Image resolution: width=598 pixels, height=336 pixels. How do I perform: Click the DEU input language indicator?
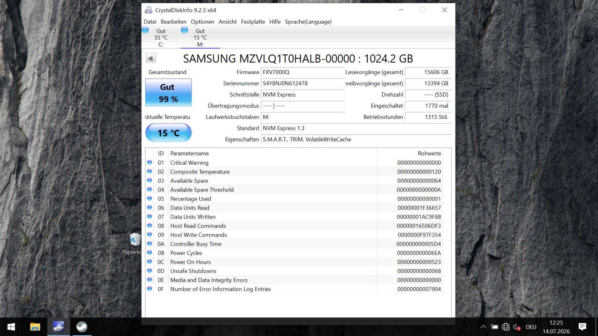(x=531, y=327)
